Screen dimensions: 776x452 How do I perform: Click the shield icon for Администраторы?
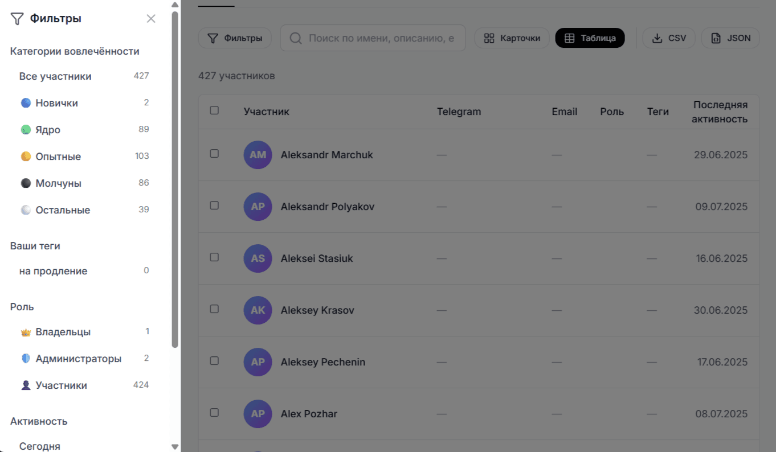click(x=26, y=359)
